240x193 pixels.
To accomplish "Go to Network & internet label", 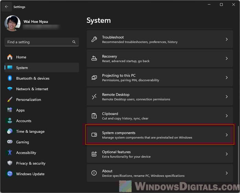I will 32,89.
